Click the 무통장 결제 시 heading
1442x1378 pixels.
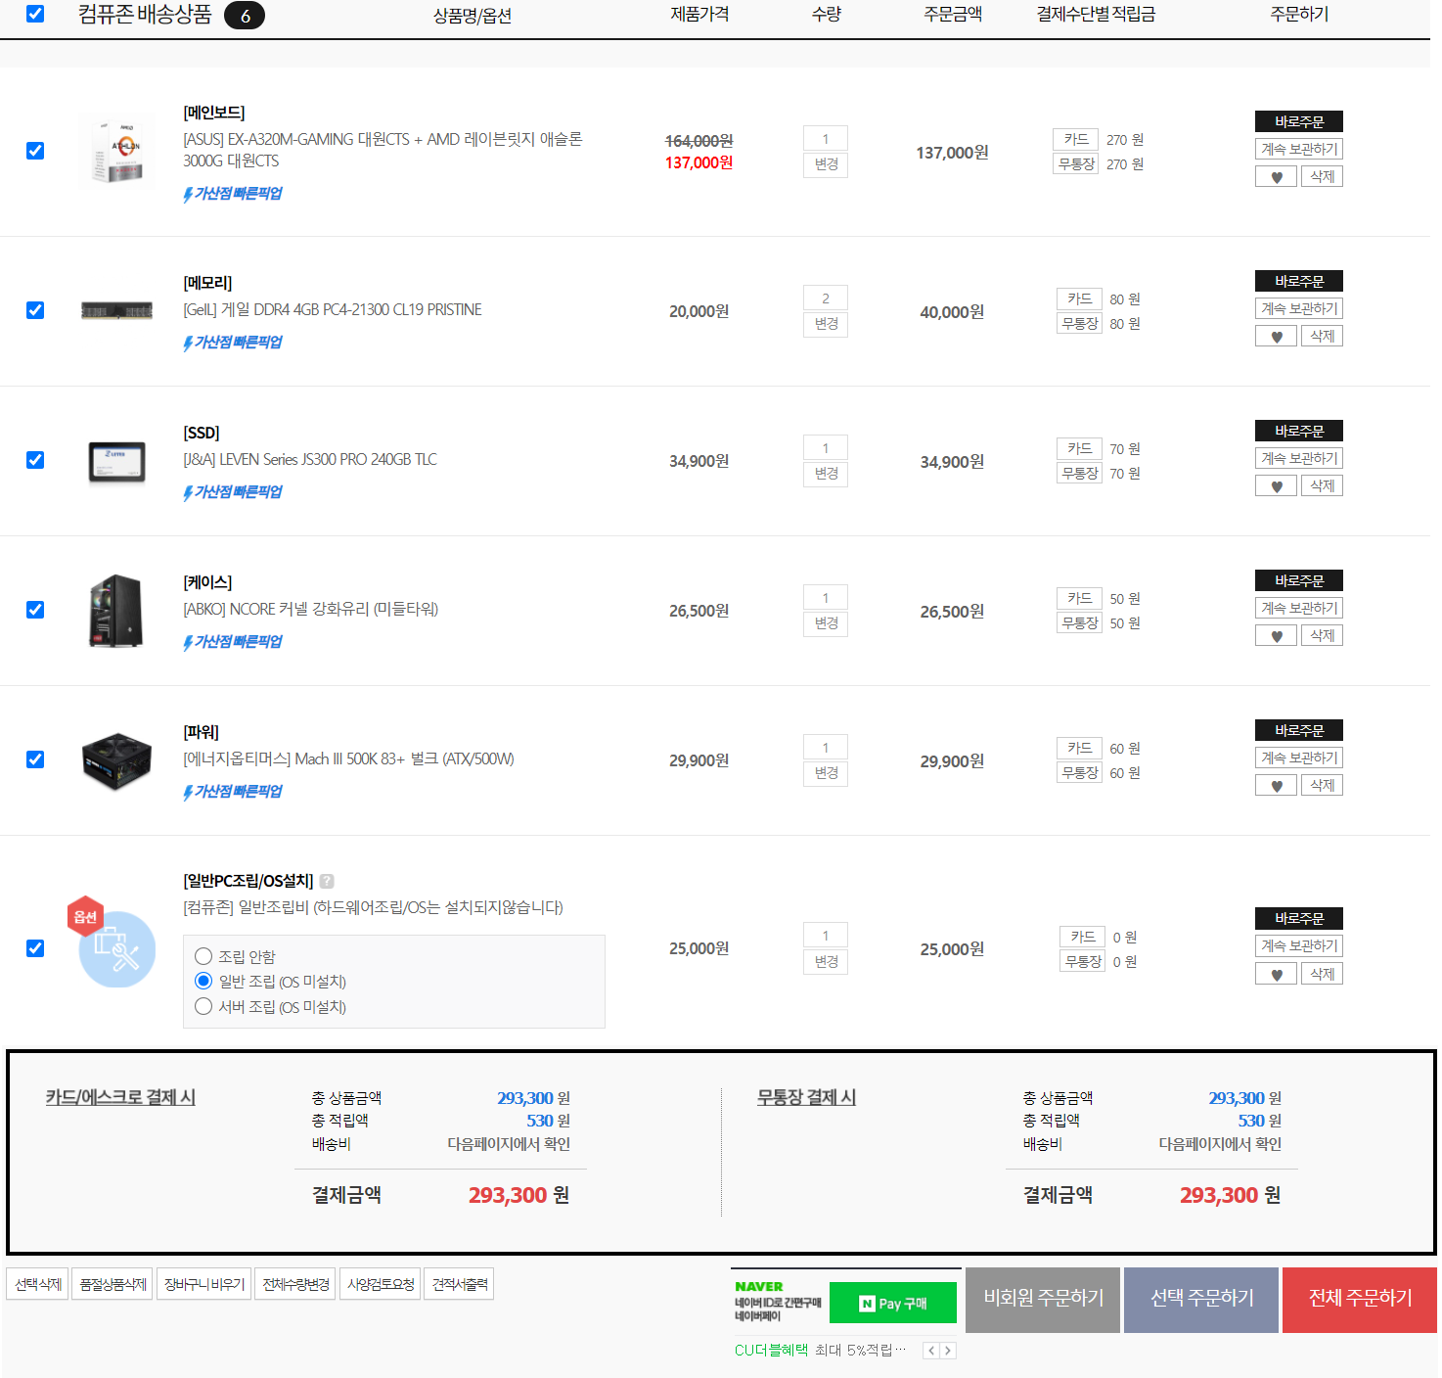(x=806, y=1098)
